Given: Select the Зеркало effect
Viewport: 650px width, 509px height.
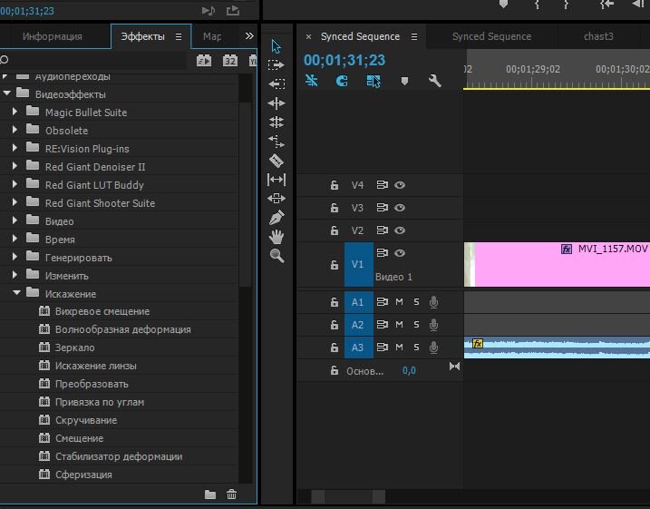Looking at the screenshot, I should (x=74, y=347).
